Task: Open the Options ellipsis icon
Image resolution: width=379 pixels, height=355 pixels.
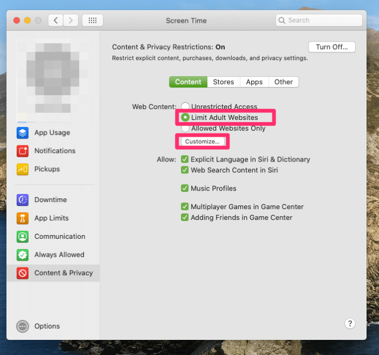Action: tap(23, 326)
